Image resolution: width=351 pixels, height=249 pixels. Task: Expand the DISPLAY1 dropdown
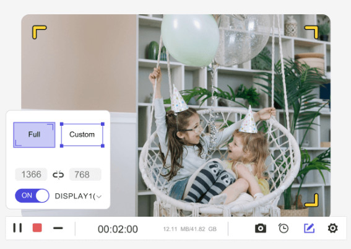(78, 196)
